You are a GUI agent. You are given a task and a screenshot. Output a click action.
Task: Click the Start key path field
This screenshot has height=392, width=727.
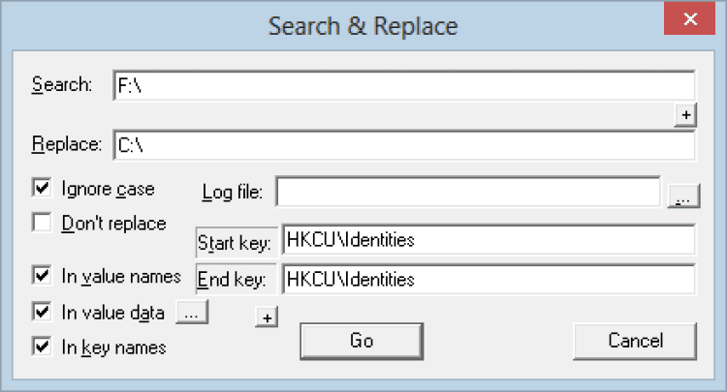[489, 240]
